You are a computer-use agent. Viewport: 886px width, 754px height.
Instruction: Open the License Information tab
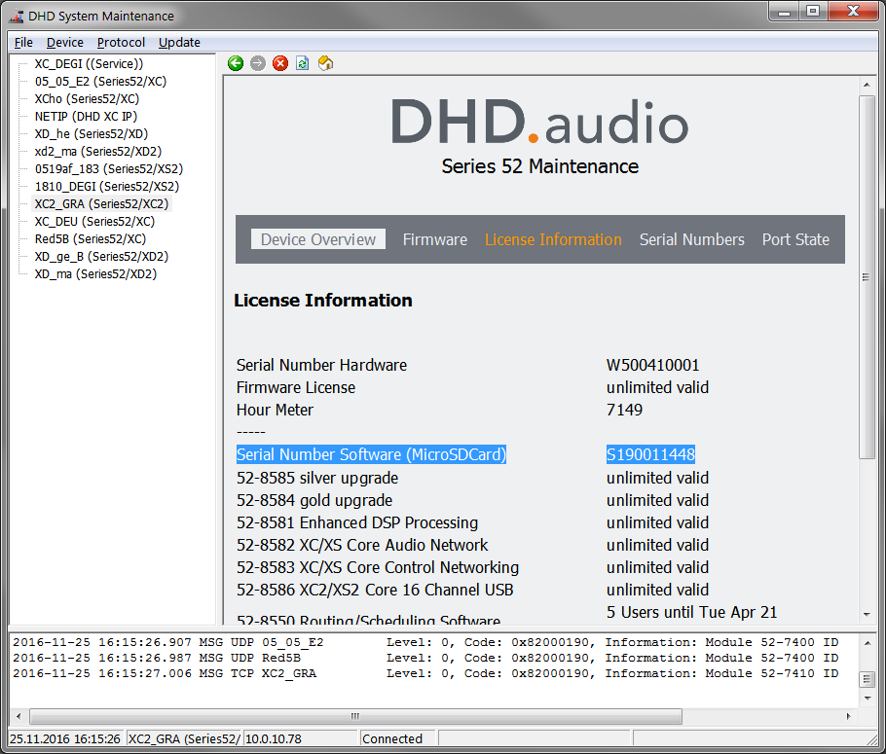tap(553, 239)
